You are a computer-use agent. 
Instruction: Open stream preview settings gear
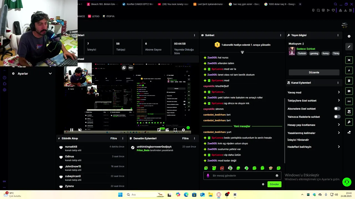point(183,130)
